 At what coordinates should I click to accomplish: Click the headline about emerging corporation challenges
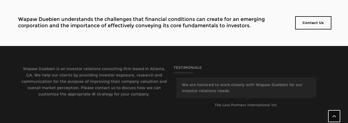[141, 23]
